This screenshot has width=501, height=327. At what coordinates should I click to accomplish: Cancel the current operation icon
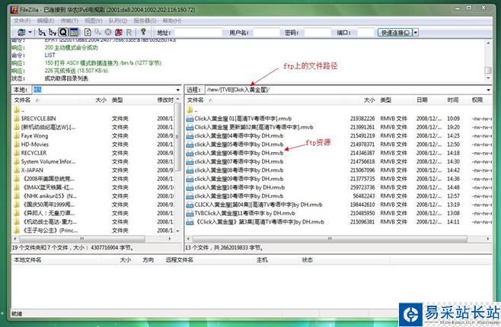108,32
